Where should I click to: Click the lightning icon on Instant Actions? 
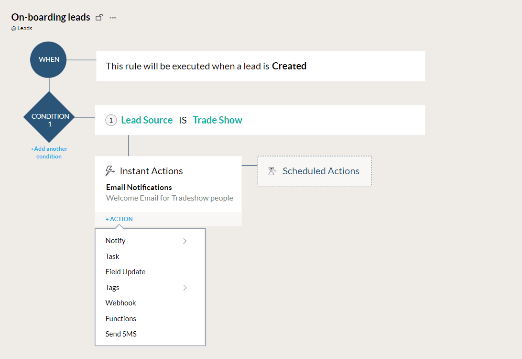click(x=109, y=170)
